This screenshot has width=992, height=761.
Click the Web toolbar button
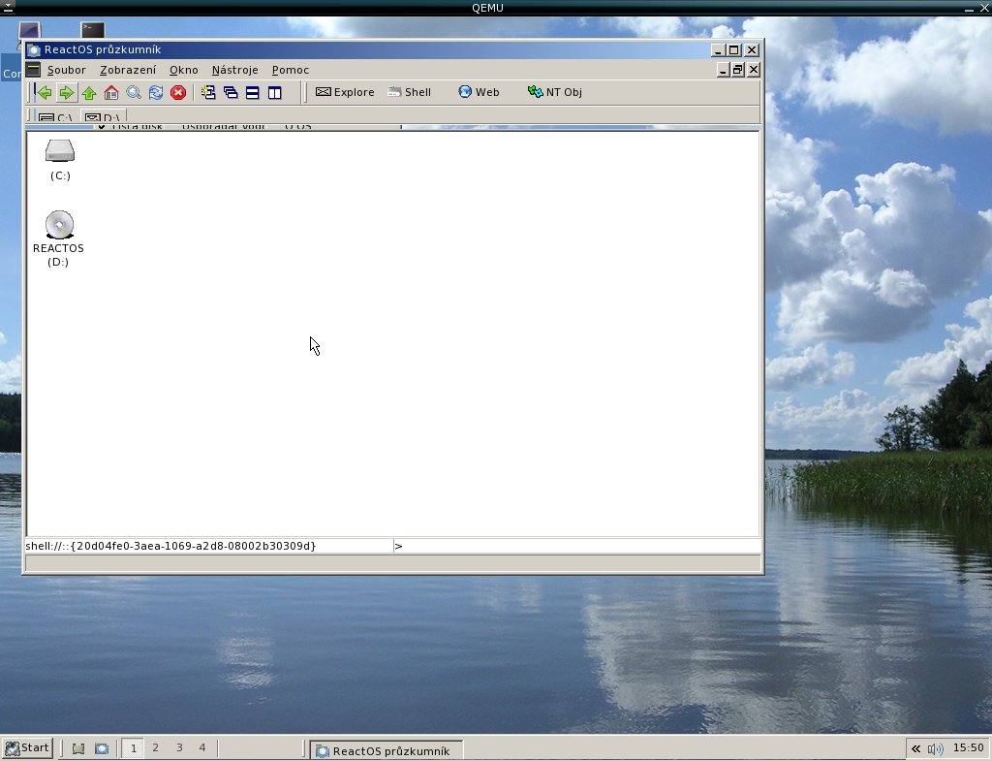coord(479,92)
